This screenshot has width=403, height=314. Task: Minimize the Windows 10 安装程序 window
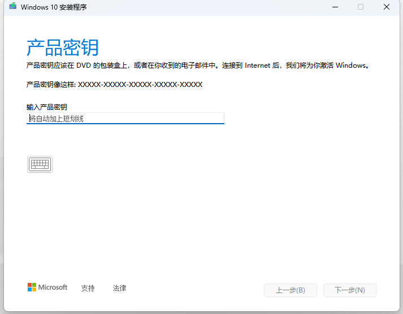[x=335, y=7]
